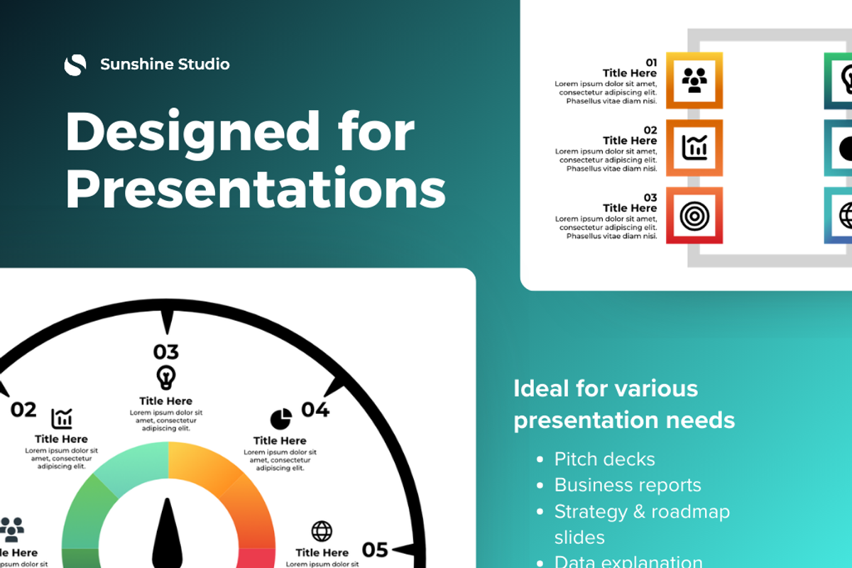Screen dimensions: 852x568
Task: Click the lightbulb icon under gauge number 03
Action: tap(166, 377)
